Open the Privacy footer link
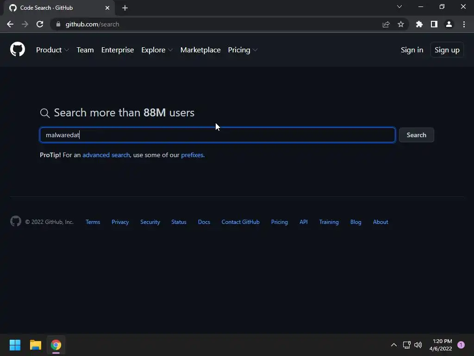Viewport: 474px width, 356px height. (120, 222)
